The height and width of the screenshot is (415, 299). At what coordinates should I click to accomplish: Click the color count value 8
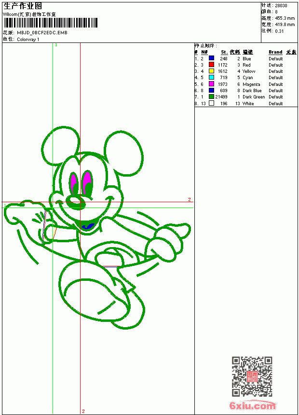276,12
